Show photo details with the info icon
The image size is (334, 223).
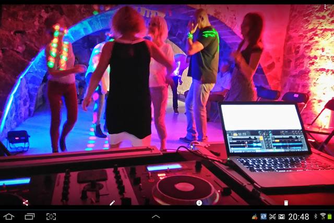coord(199,203)
